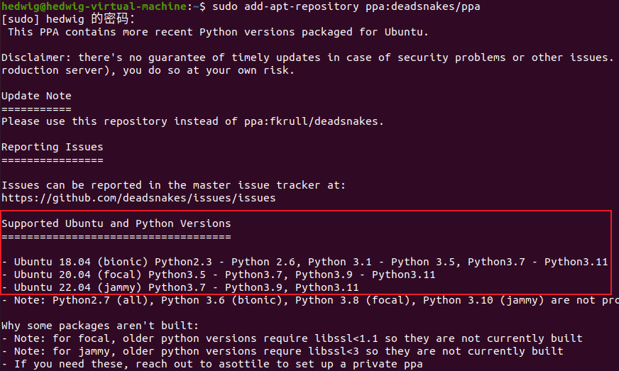Image resolution: width=619 pixels, height=371 pixels.
Task: Click the This PPA contains more recent line
Action: pyautogui.click(x=219, y=32)
